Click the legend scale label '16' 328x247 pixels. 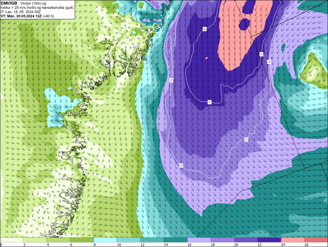189,245
